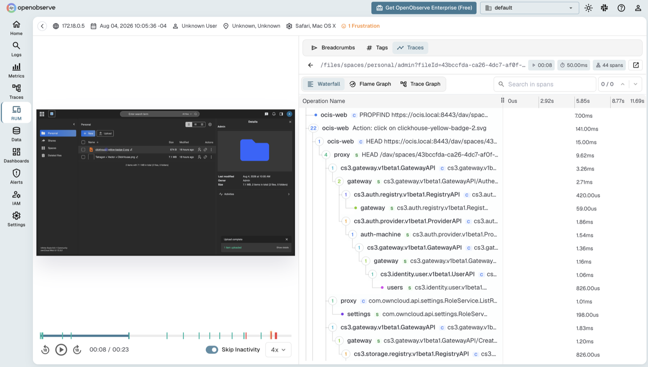Click the session replay video frame
Screen dimensions: 648x367
click(166, 182)
